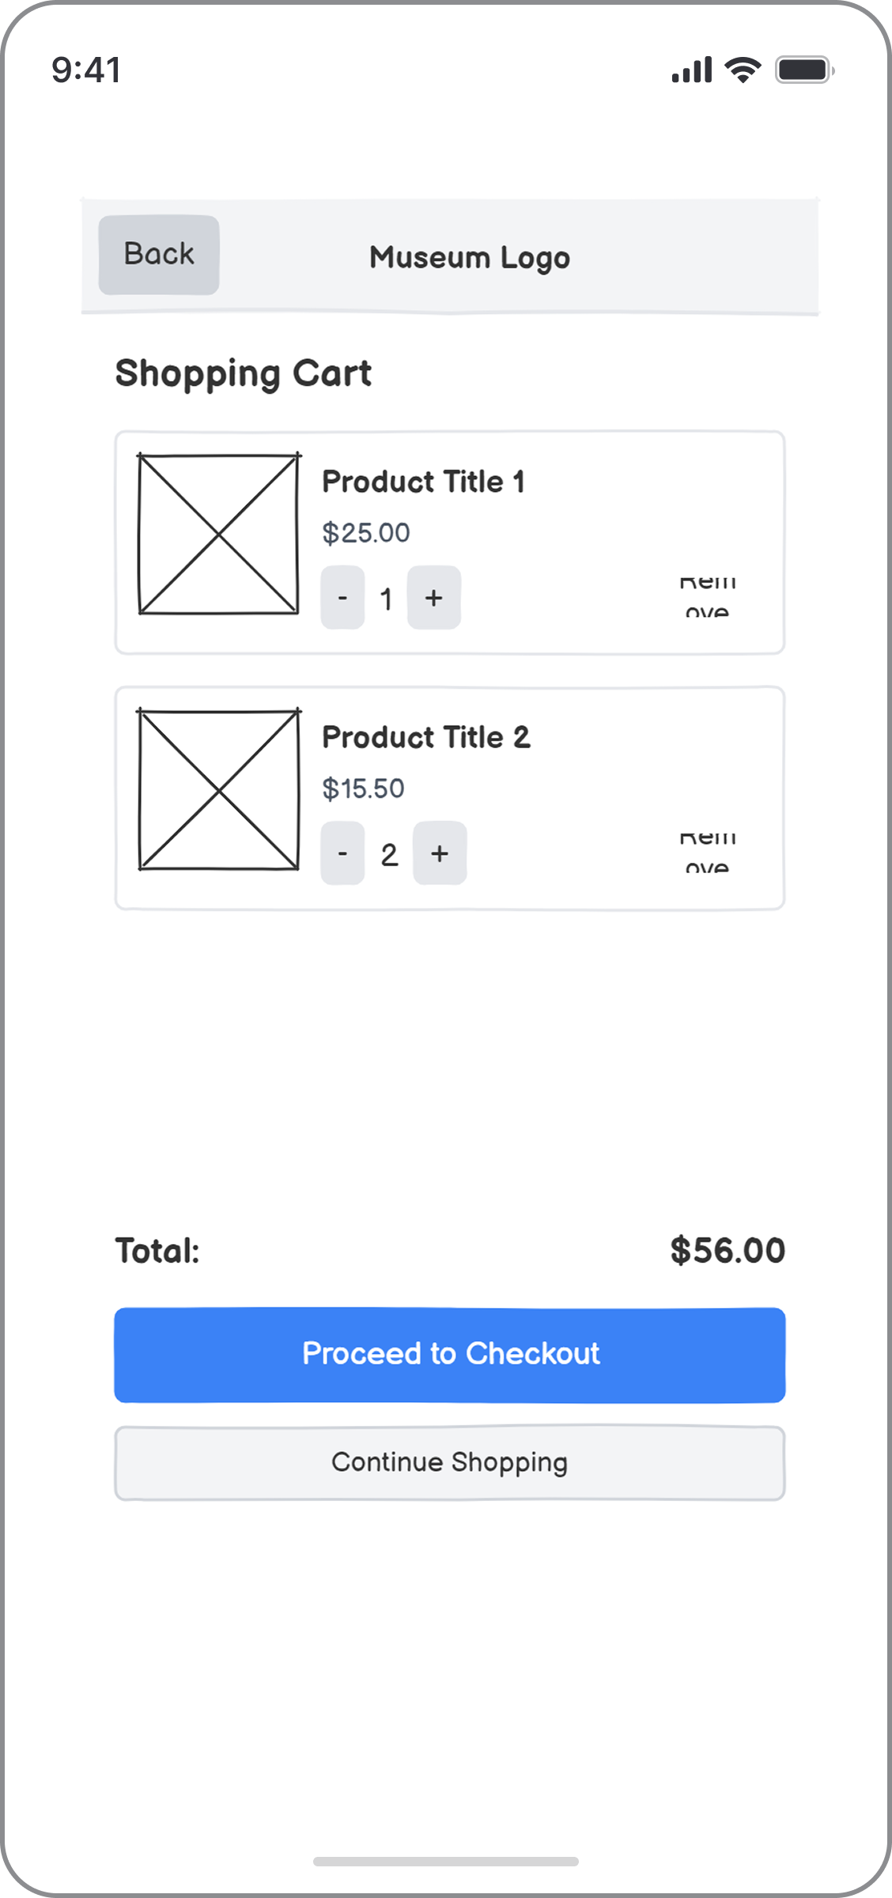Open Product Title 1 image thumbnail
Viewport: 892px width, 1898px height.
pos(218,534)
